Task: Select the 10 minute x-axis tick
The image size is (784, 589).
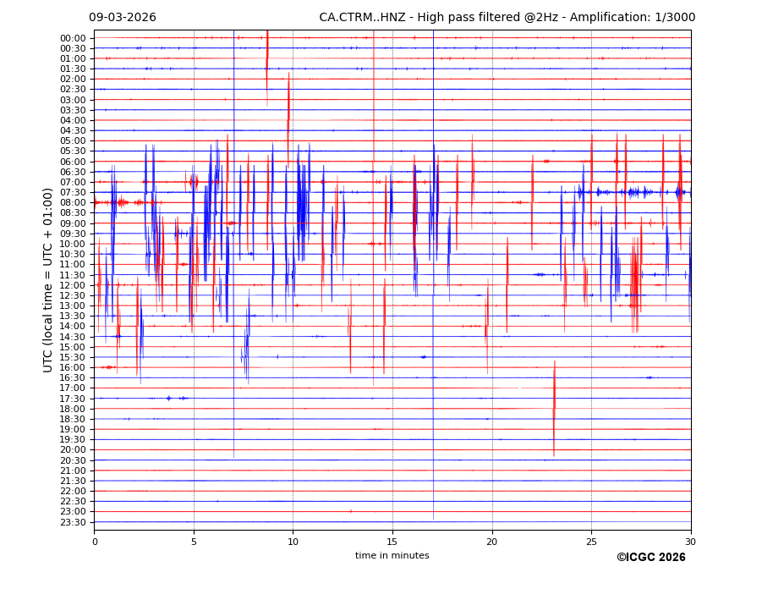Action: point(293,542)
